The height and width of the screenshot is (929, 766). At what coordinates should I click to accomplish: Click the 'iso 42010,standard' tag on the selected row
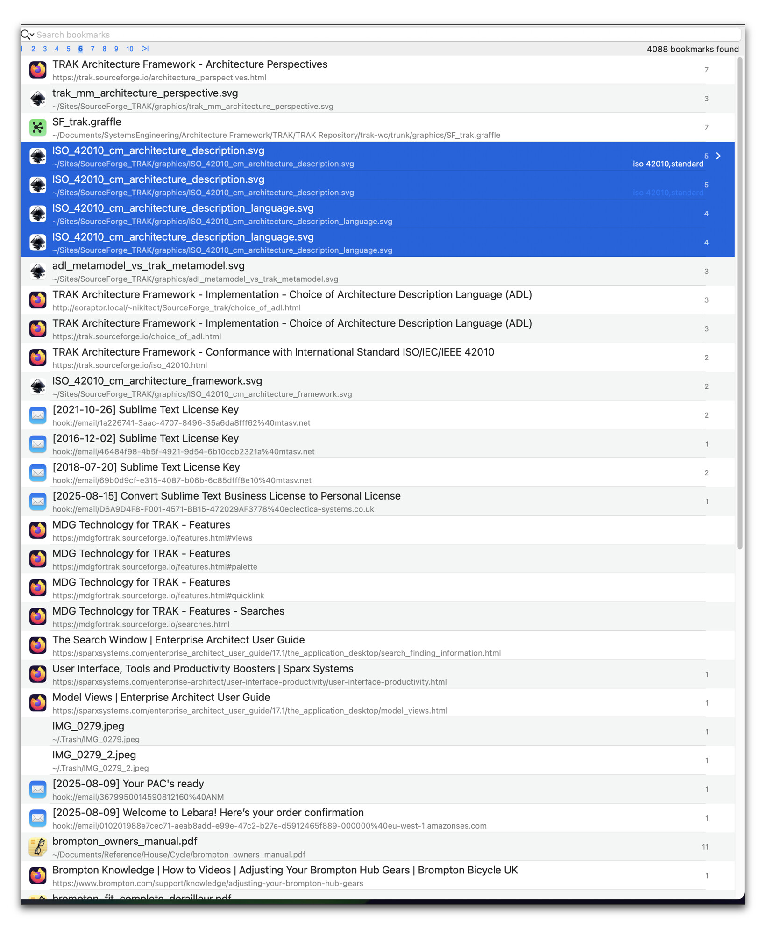click(667, 164)
